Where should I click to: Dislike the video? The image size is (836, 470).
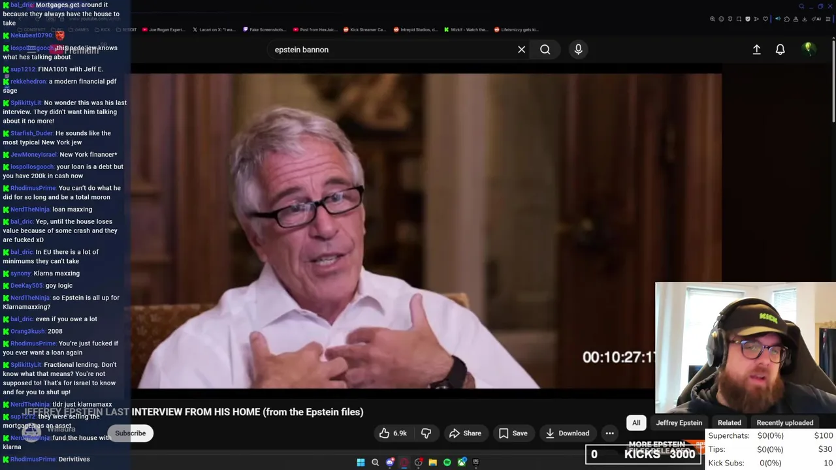pyautogui.click(x=426, y=433)
